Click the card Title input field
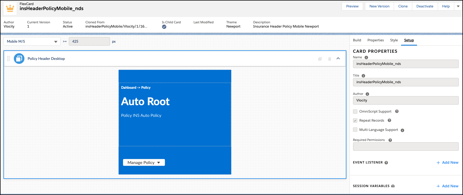Viewport: 463px width, 195px height. (406, 82)
